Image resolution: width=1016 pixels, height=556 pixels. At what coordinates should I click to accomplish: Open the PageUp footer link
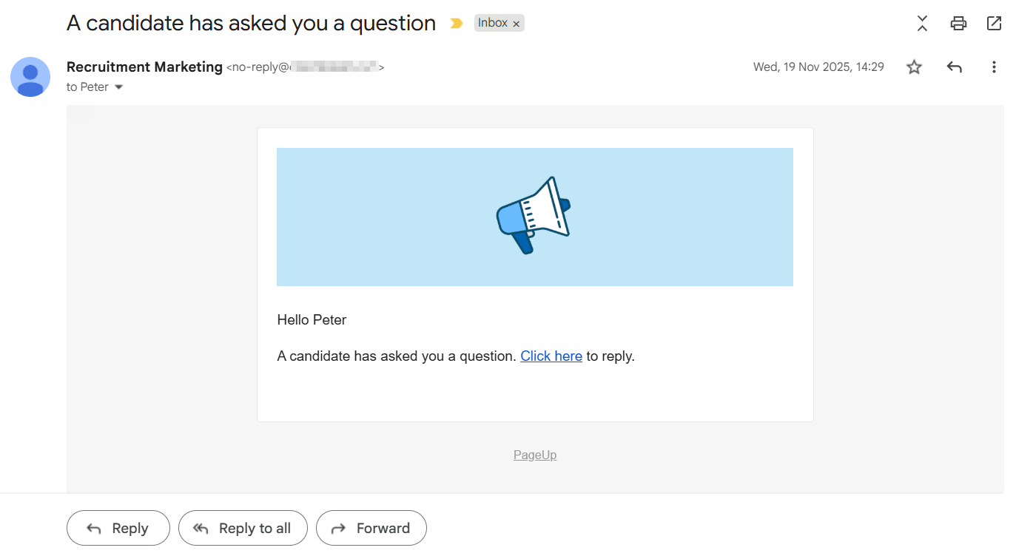[534, 455]
